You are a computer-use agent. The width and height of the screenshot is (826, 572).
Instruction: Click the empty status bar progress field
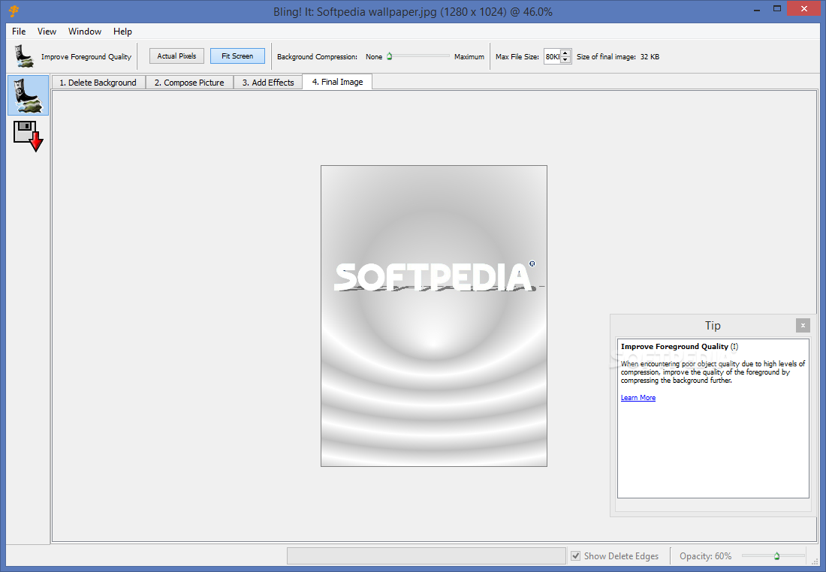(x=427, y=555)
